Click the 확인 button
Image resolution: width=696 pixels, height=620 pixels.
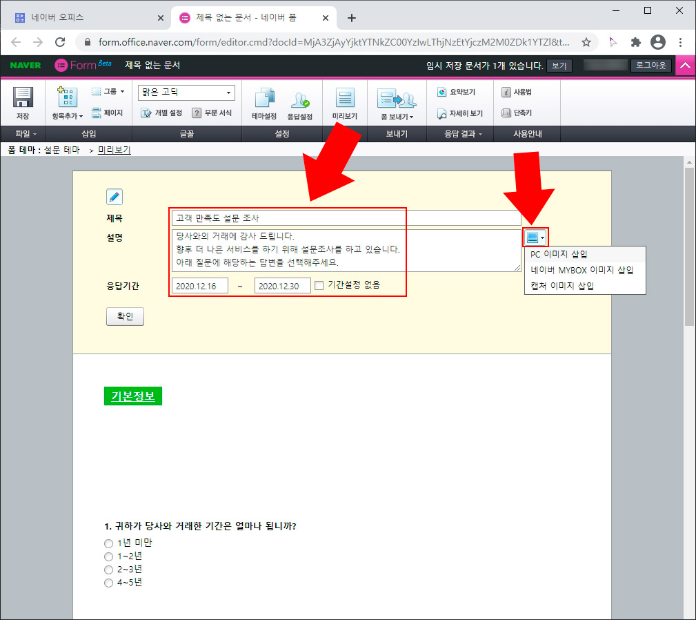click(x=125, y=316)
